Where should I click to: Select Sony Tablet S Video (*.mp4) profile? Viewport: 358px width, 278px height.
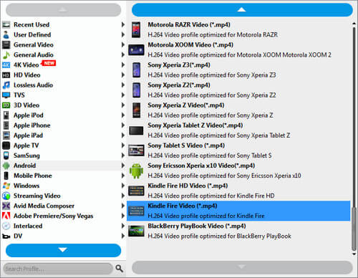(x=238, y=150)
